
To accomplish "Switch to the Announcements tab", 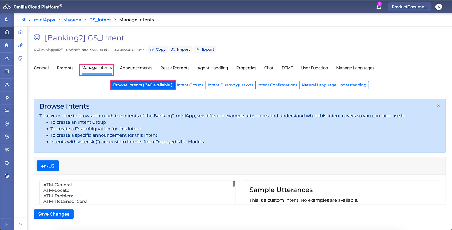I will 136,68.
